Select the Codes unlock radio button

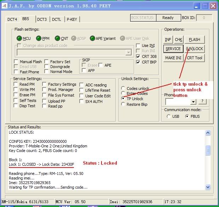pos(123,88)
